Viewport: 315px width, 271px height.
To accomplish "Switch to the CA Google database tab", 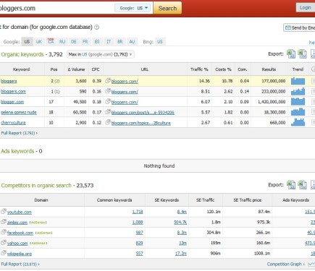I will (x=51, y=42).
